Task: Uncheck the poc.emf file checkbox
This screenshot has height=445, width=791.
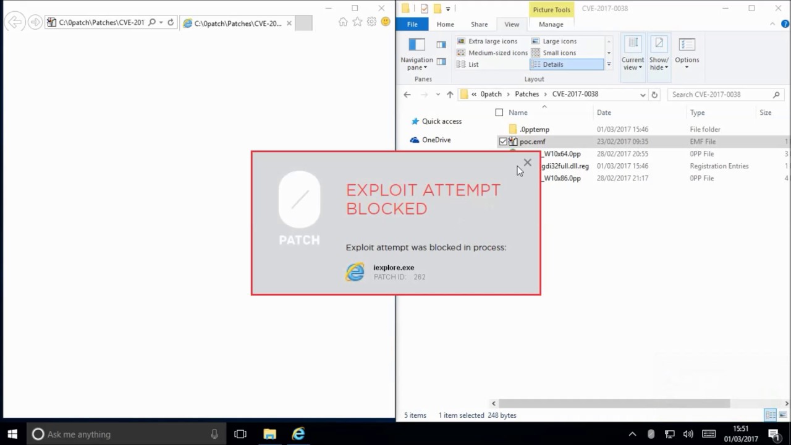Action: point(503,142)
